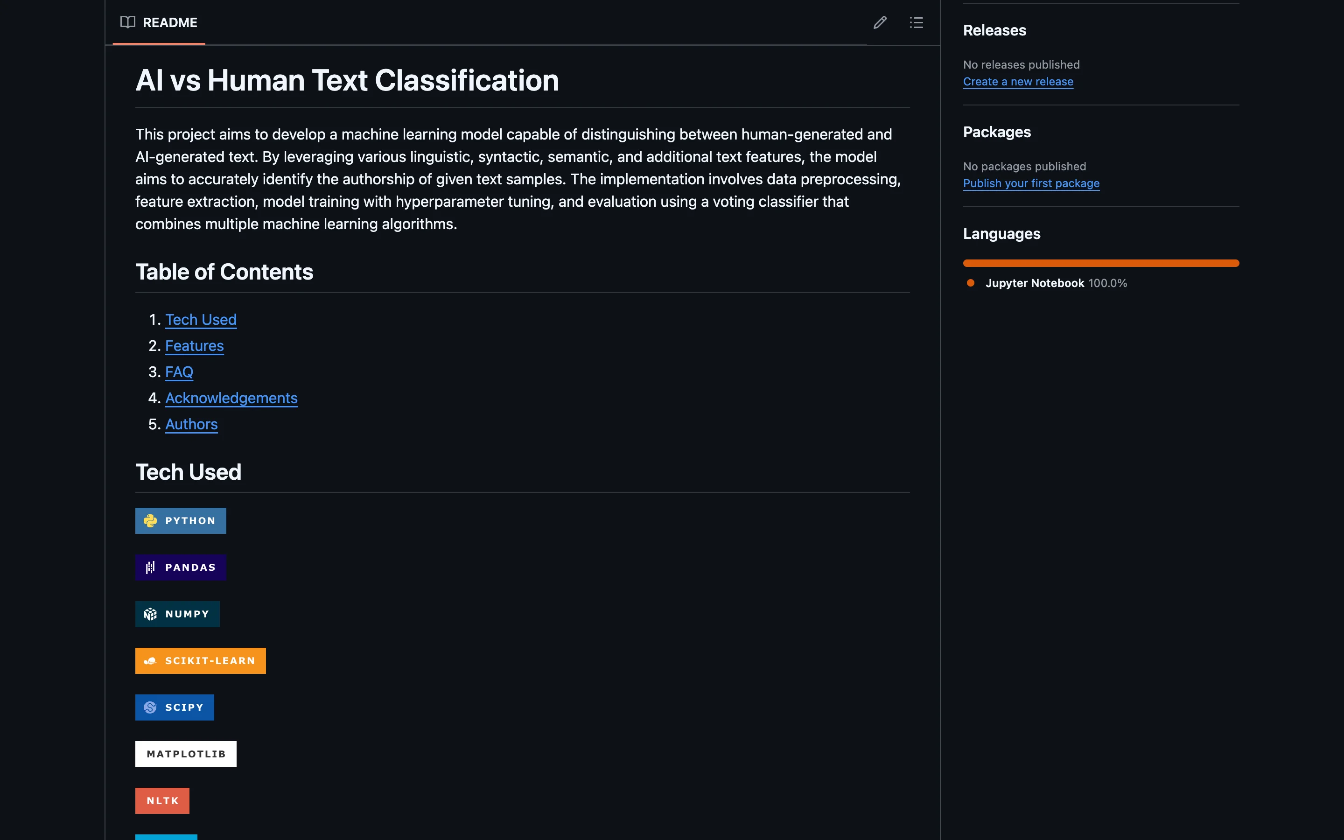
Task: Select the README tab
Action: (169, 23)
